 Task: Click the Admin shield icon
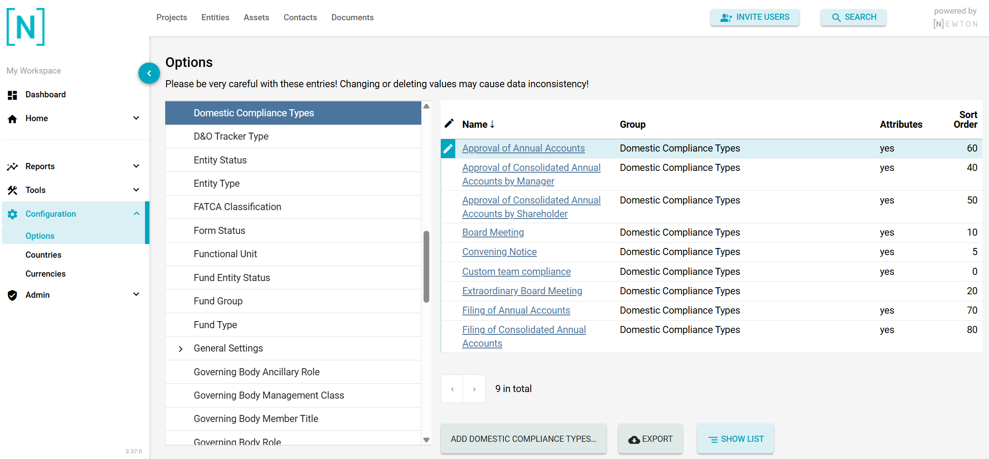tap(12, 295)
